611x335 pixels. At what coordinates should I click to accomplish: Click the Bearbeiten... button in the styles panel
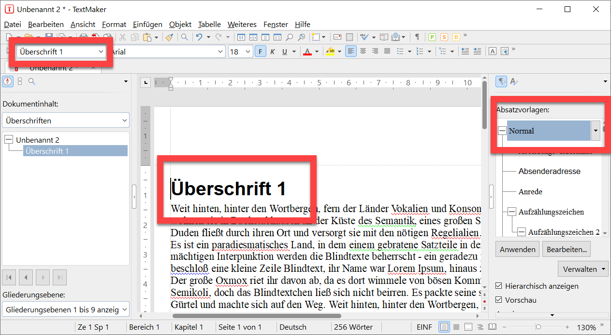tap(567, 249)
